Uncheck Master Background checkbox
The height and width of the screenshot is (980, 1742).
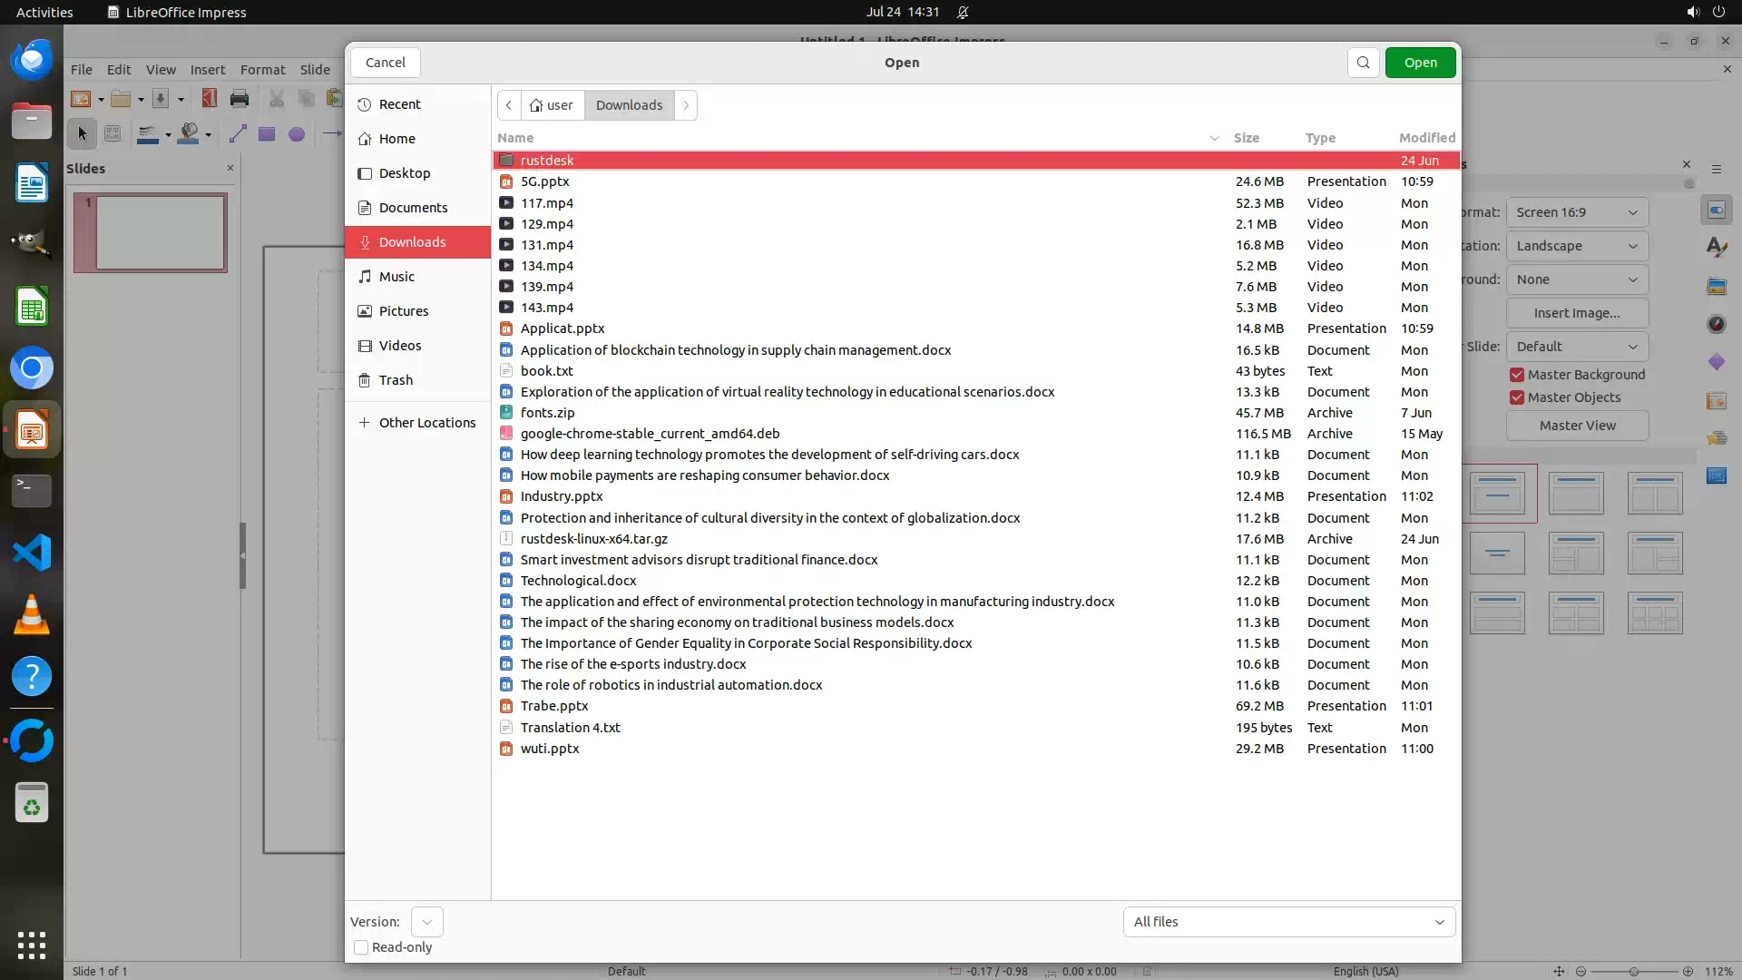[x=1517, y=375]
